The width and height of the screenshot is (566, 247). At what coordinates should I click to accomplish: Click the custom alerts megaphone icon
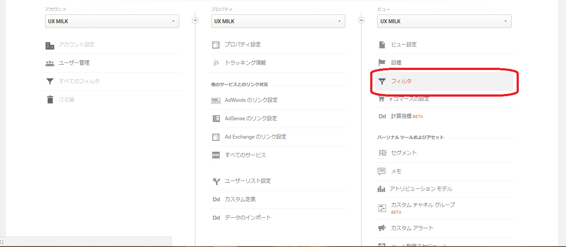pos(382,228)
